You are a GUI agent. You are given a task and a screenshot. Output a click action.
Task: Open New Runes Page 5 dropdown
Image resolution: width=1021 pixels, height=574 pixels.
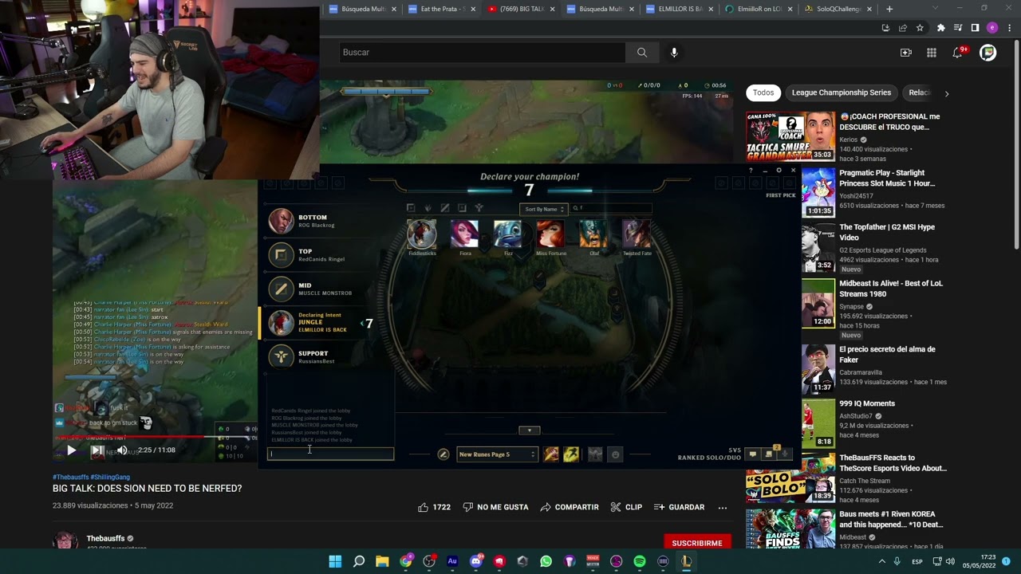pyautogui.click(x=497, y=454)
